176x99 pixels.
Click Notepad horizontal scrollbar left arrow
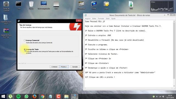(x=86, y=88)
